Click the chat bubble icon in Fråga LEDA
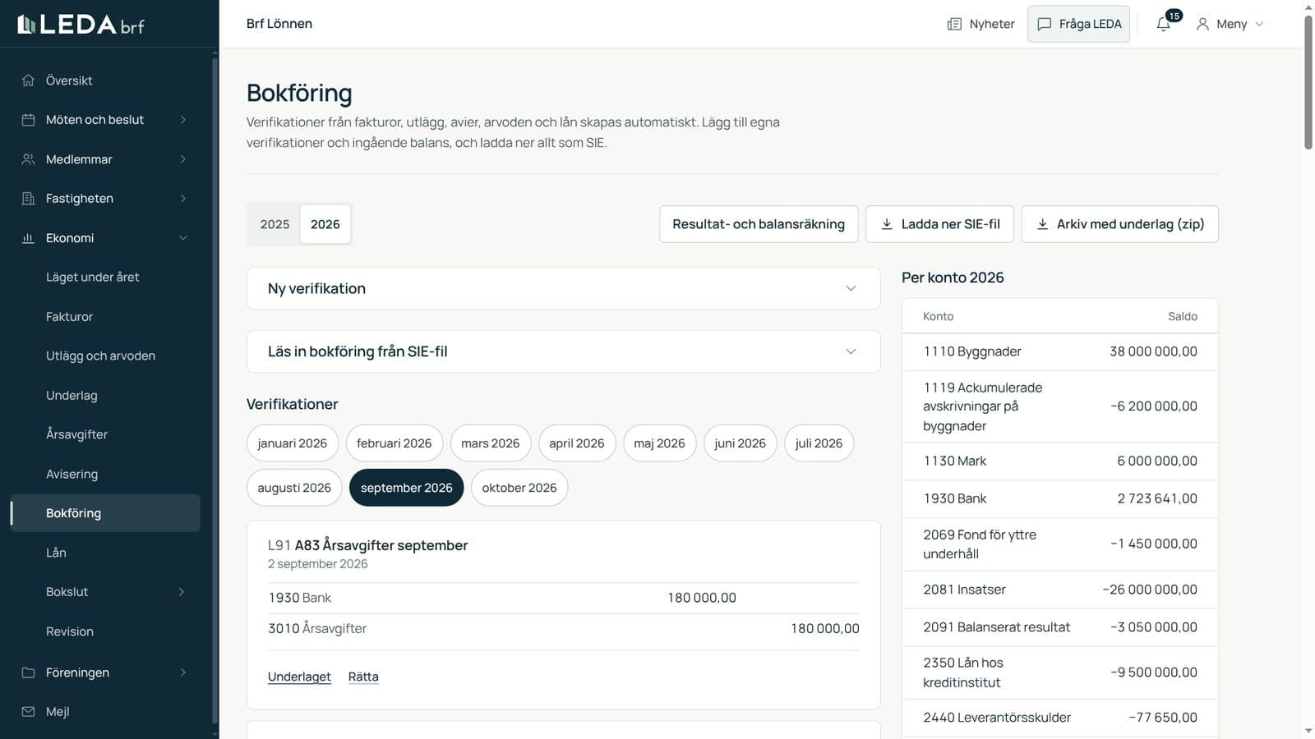The height and width of the screenshot is (739, 1315). pyautogui.click(x=1045, y=24)
